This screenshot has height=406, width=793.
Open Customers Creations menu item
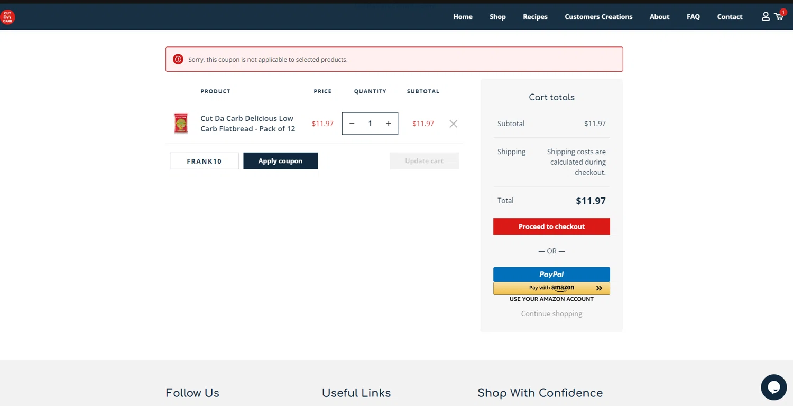pos(598,17)
